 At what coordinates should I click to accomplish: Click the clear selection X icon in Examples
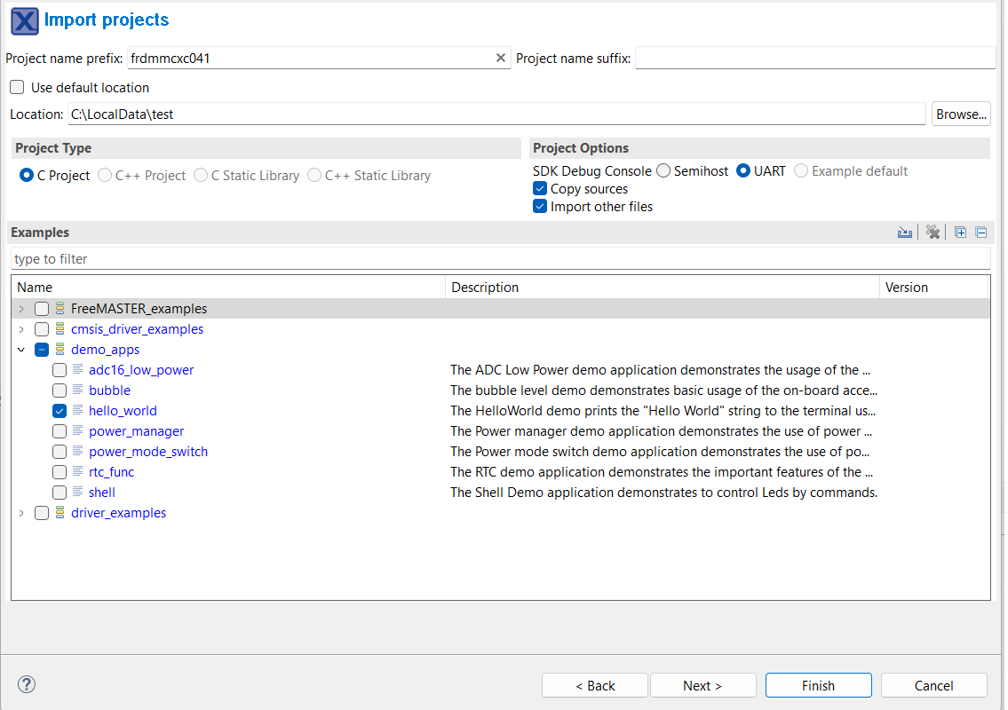(x=933, y=233)
